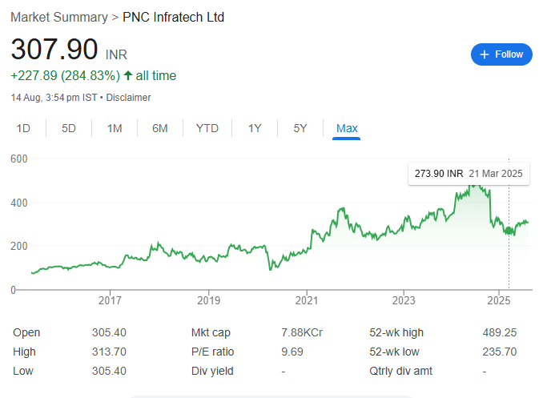Click the 2017 axis label
Screen dimensions: 555x398
[110, 300]
